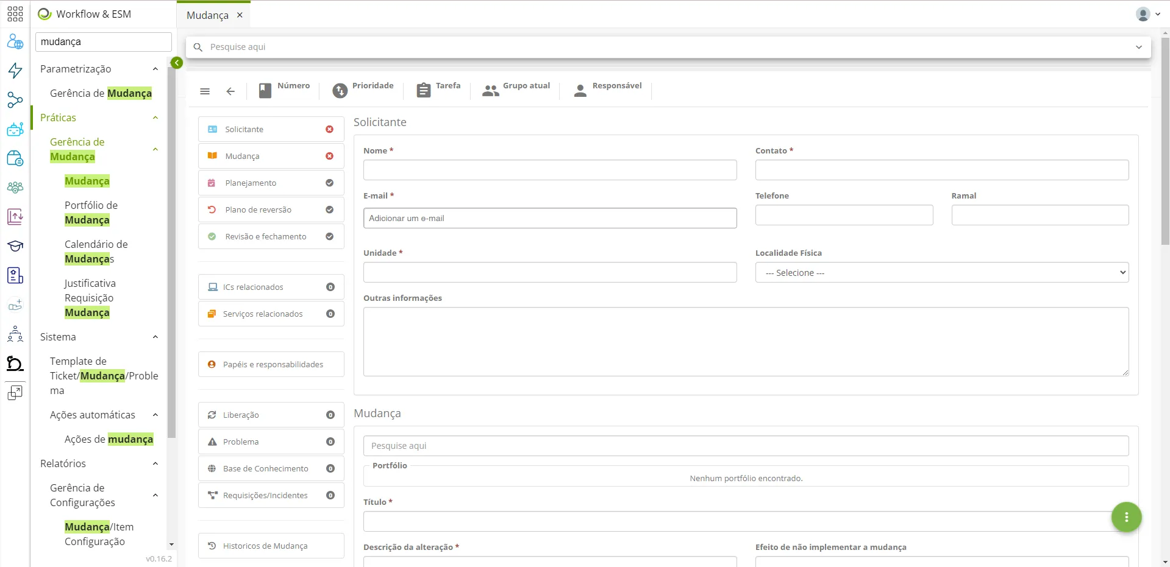
Task: Open Papéis e responsabilidades
Action: tap(271, 364)
